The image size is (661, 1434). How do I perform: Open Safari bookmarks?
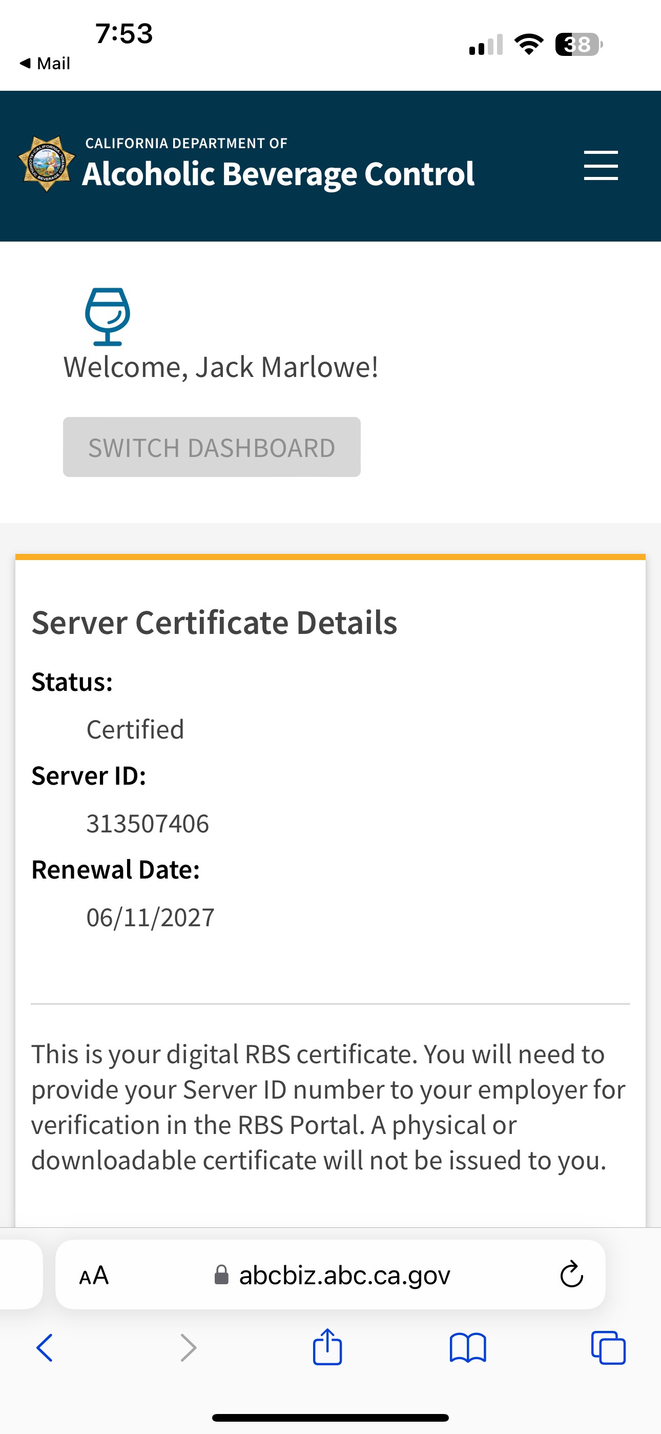coord(467,1348)
